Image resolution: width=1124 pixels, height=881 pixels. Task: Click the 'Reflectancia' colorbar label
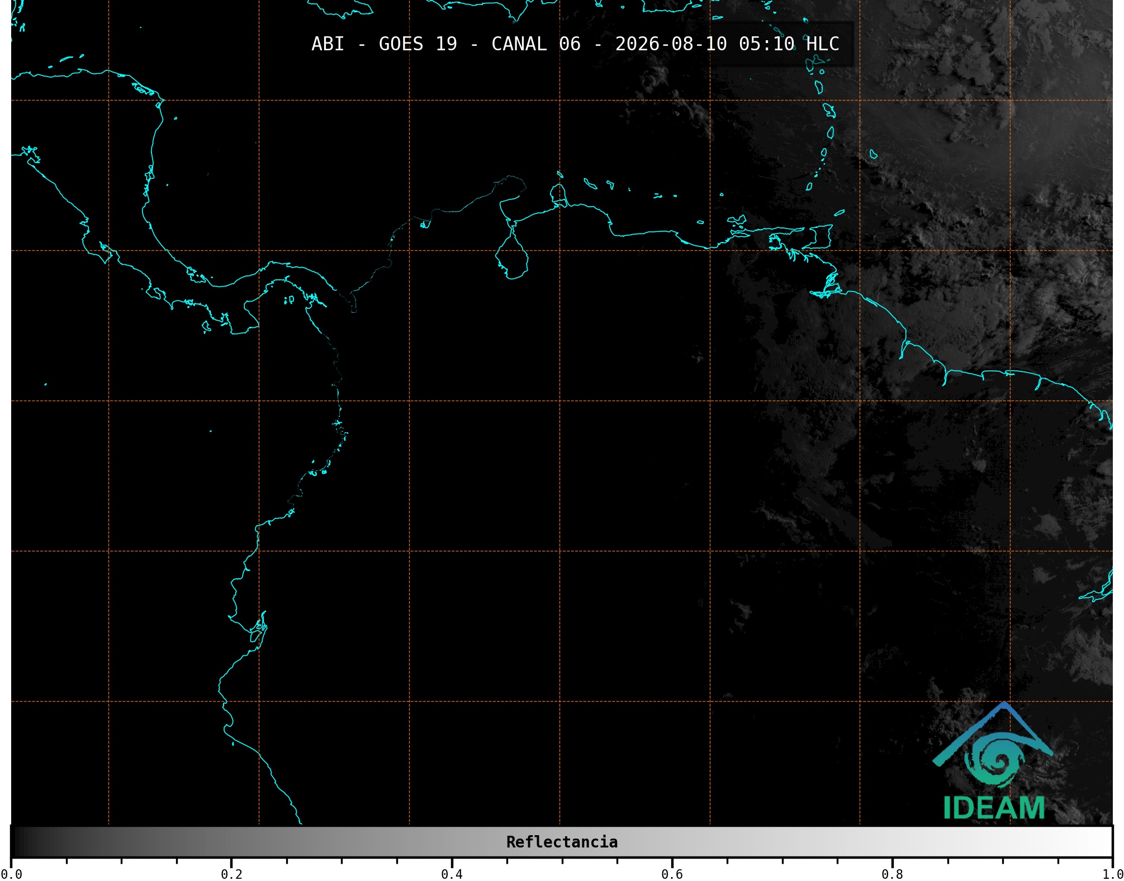point(562,842)
